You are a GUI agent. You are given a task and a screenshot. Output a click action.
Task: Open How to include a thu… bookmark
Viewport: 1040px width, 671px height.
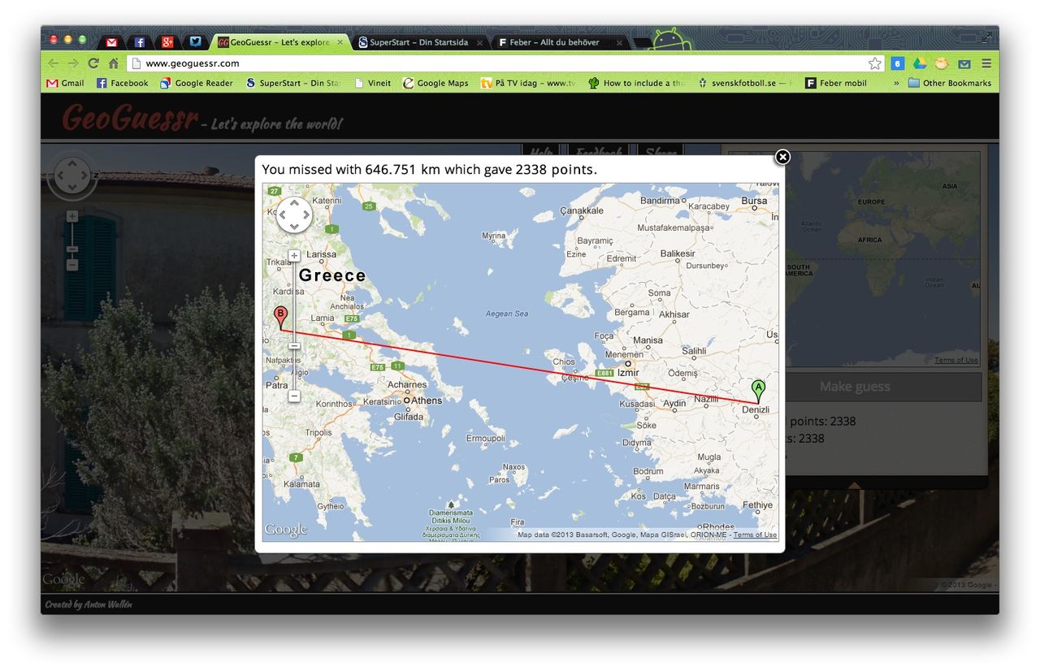click(637, 83)
